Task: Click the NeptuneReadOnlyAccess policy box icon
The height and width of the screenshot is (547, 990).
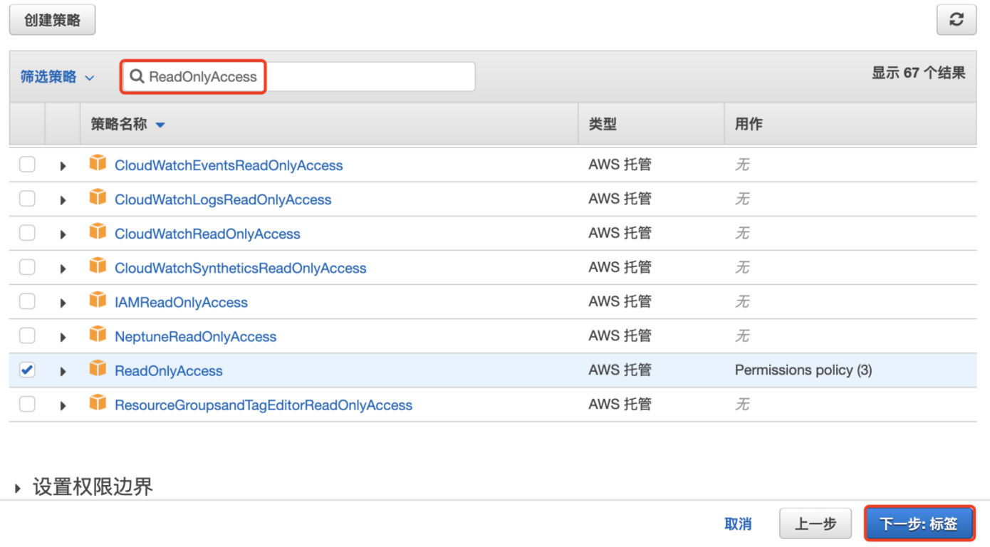Action: coord(98,334)
